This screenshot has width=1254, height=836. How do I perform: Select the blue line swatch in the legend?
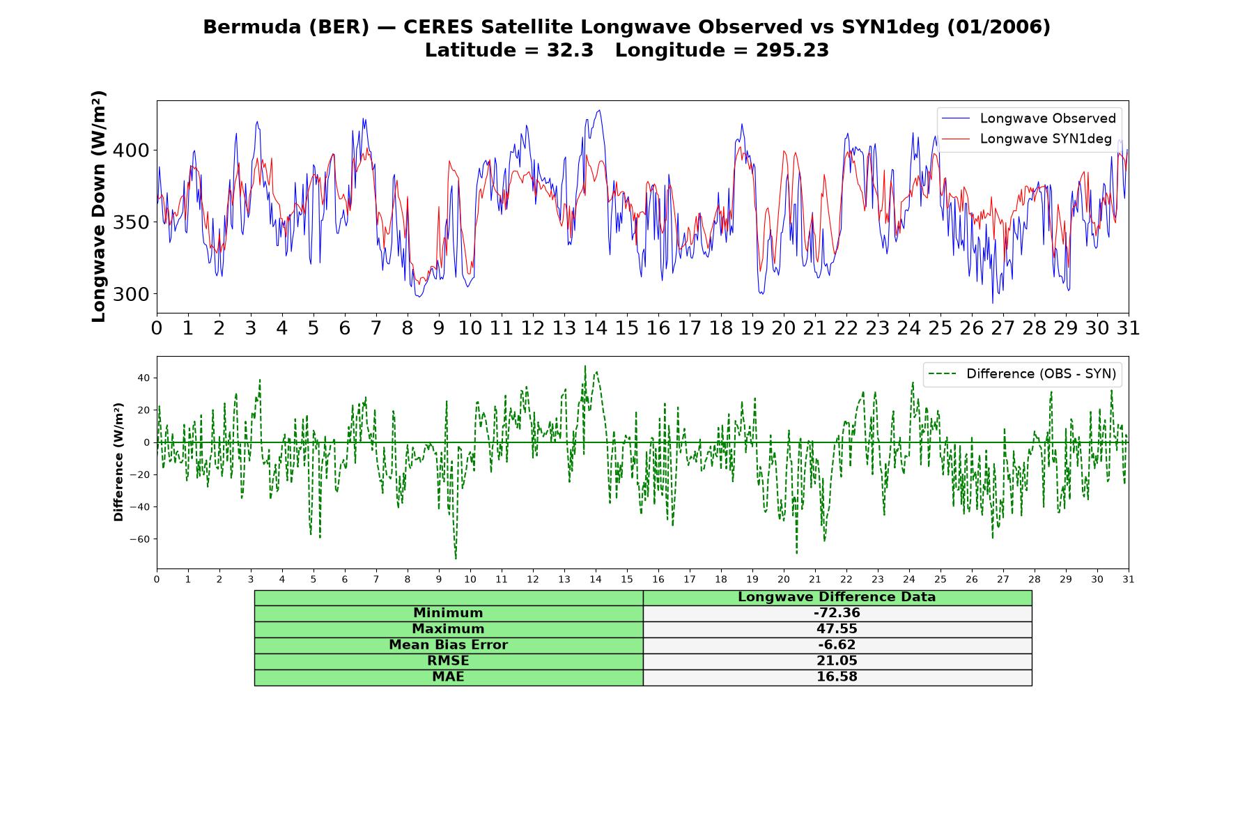click(x=955, y=119)
